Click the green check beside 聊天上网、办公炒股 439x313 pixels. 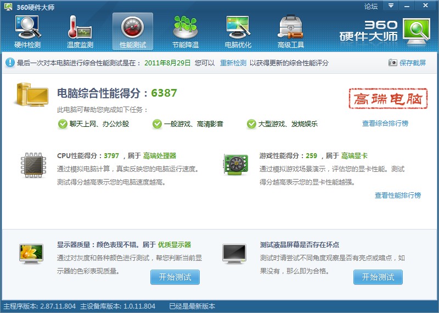coord(63,124)
